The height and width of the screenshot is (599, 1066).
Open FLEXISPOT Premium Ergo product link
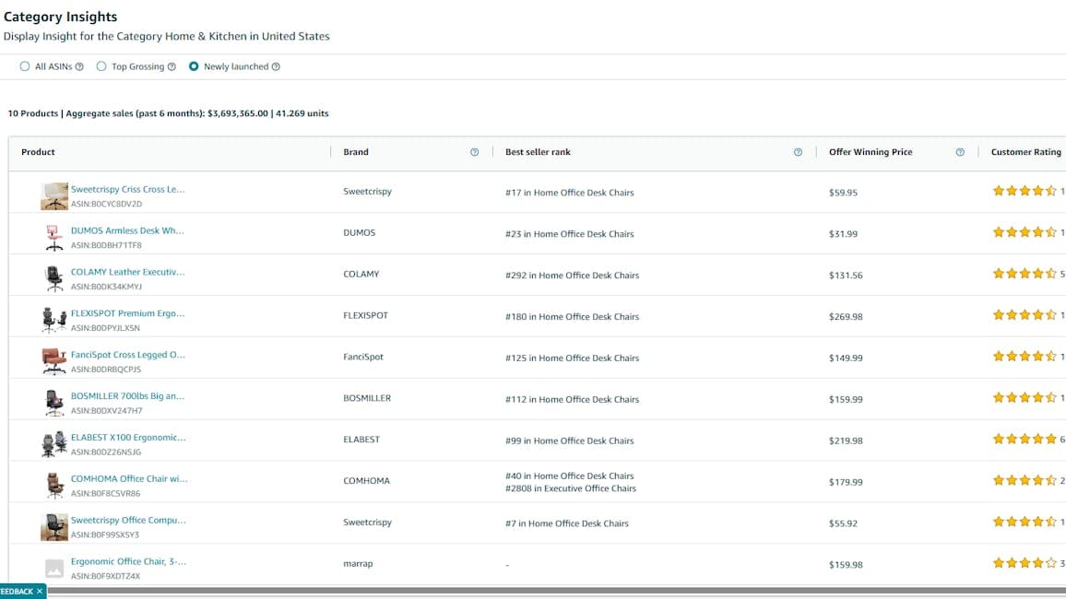[128, 313]
